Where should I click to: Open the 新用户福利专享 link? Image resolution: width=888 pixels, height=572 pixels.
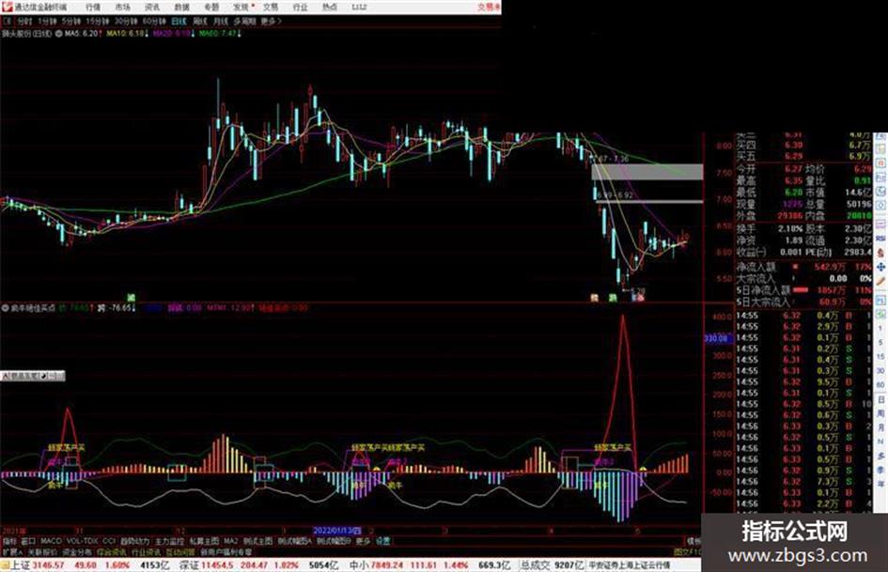(x=226, y=551)
